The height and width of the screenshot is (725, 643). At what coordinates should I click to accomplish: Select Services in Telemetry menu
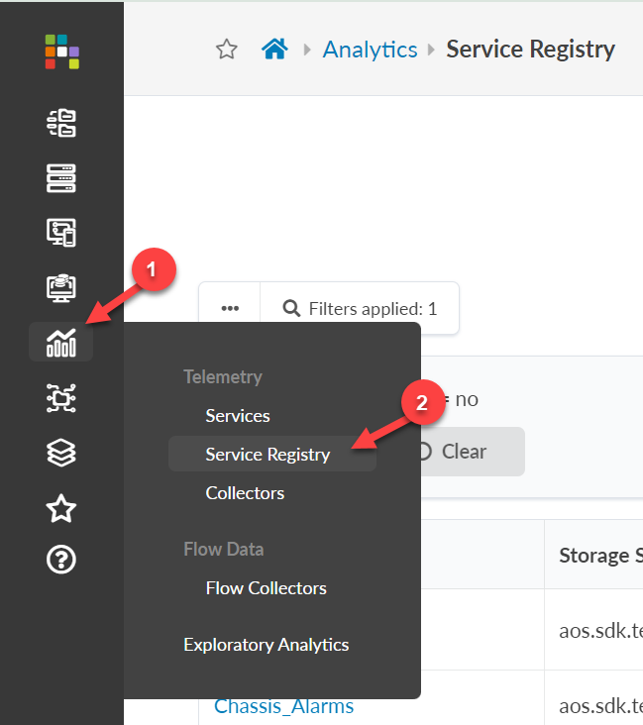click(x=238, y=416)
